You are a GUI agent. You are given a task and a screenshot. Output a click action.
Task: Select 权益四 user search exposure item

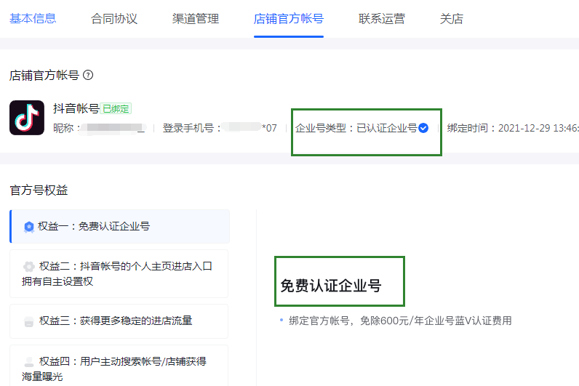[119, 366]
